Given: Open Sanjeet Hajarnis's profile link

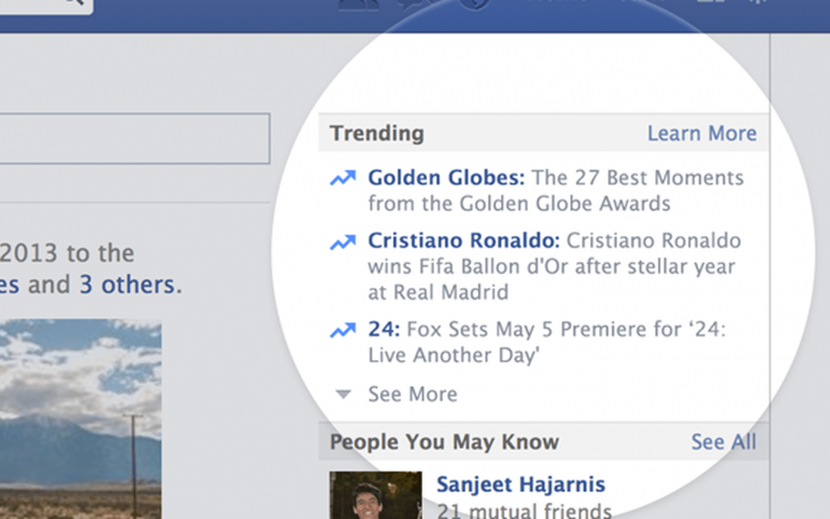Looking at the screenshot, I should [x=521, y=484].
